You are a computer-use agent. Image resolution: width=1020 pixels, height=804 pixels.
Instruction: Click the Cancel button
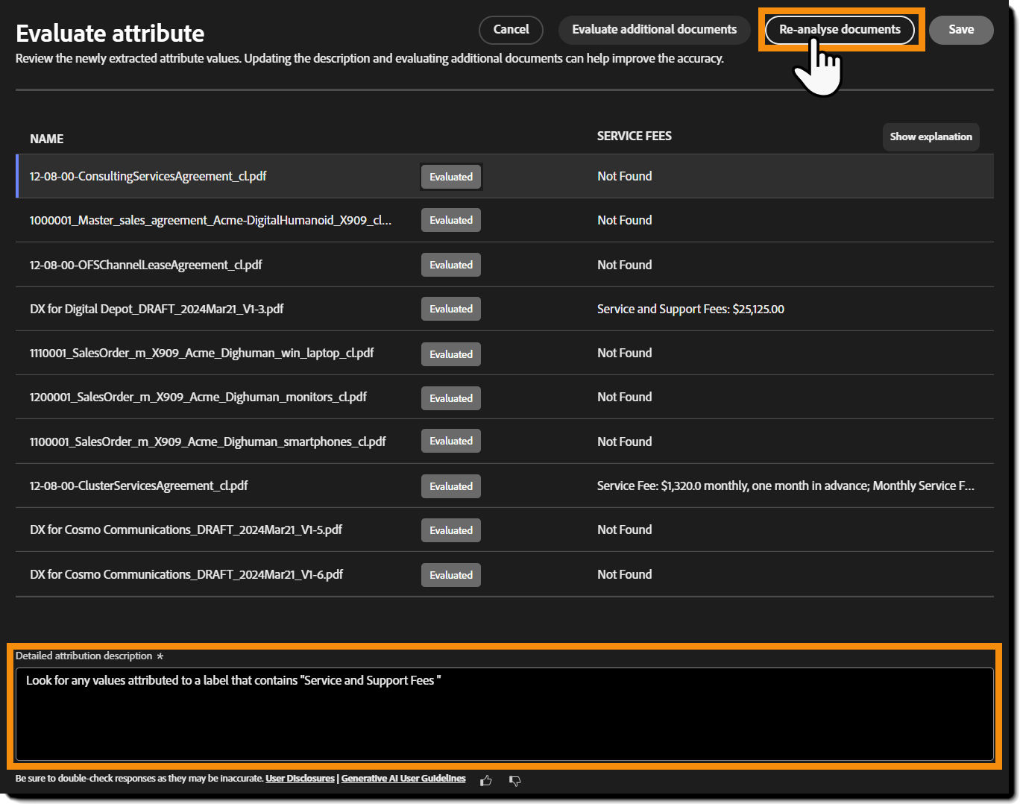pos(511,30)
